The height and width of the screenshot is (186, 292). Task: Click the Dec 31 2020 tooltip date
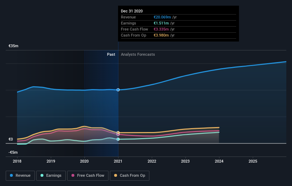click(132, 11)
